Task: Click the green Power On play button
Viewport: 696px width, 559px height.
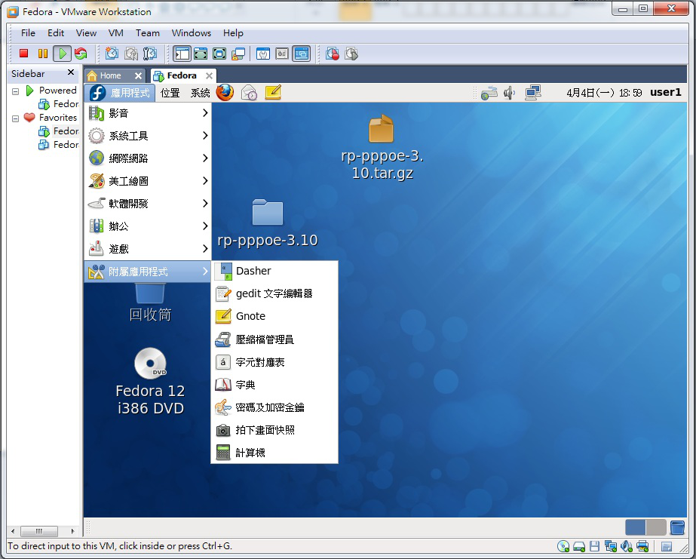Action: pyautogui.click(x=62, y=54)
